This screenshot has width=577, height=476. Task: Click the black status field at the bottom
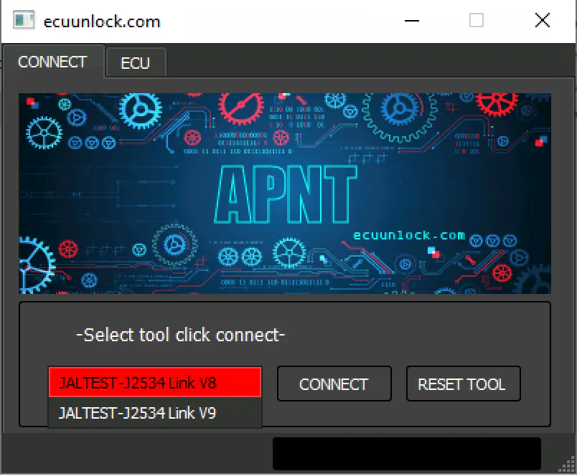(407, 452)
